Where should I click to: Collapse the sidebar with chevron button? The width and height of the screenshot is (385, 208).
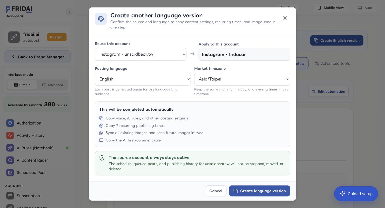point(69,12)
